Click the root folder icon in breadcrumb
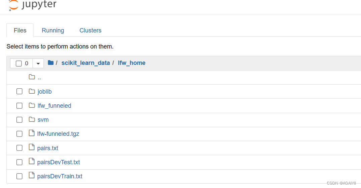This screenshot has width=361, height=188. (x=51, y=63)
